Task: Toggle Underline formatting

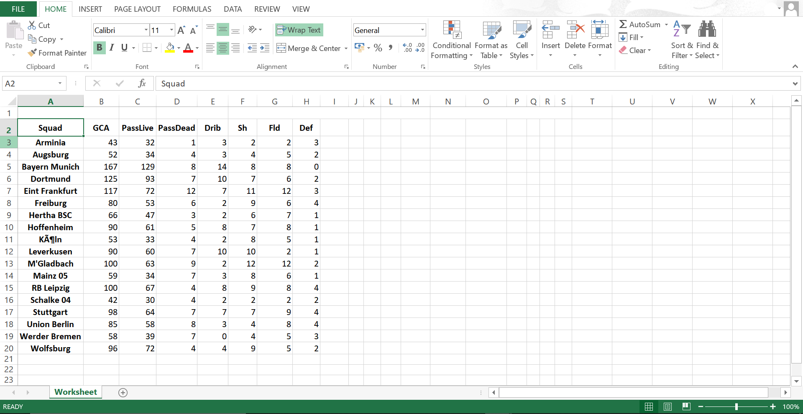Action: [124, 48]
